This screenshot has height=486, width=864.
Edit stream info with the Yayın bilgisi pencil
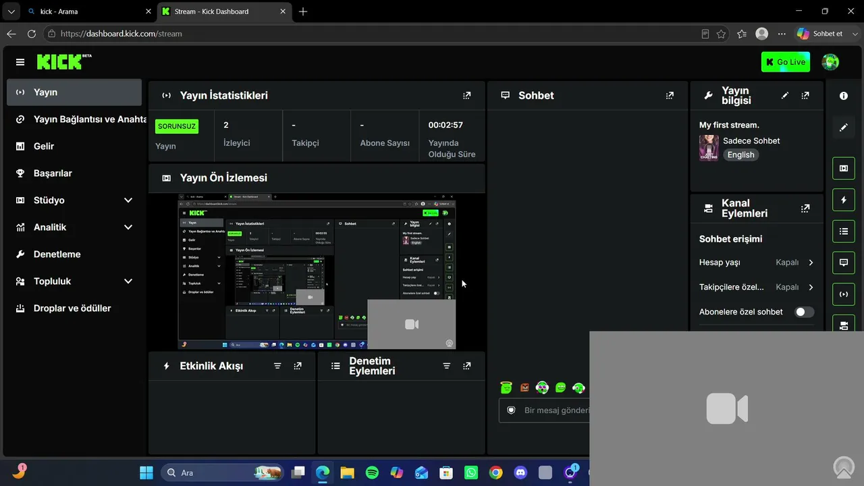[785, 96]
